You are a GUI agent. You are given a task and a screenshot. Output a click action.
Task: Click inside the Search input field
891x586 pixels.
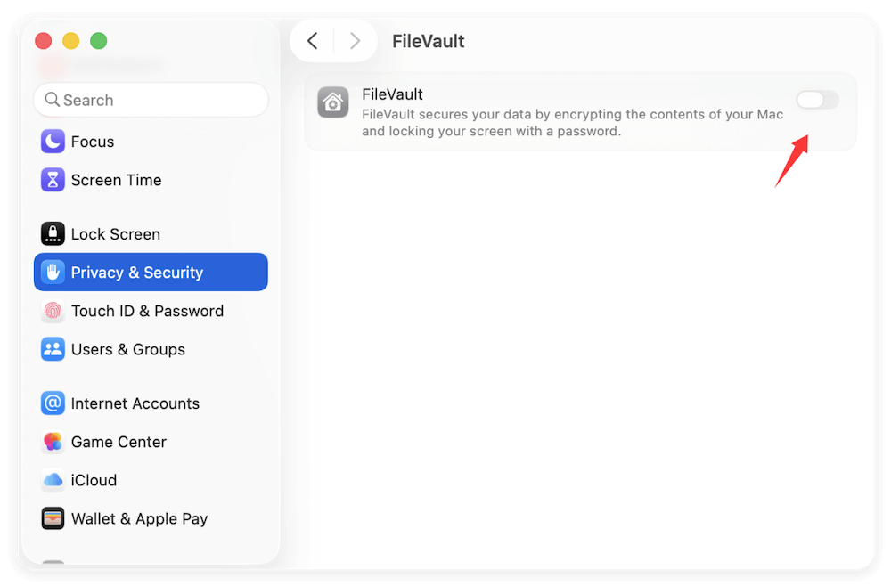pos(151,100)
